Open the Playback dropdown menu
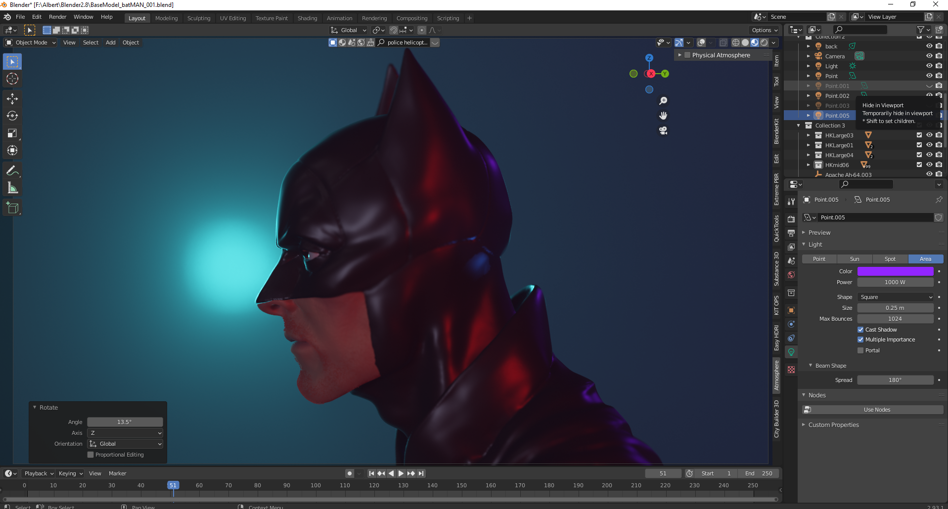948x509 pixels. [39, 473]
